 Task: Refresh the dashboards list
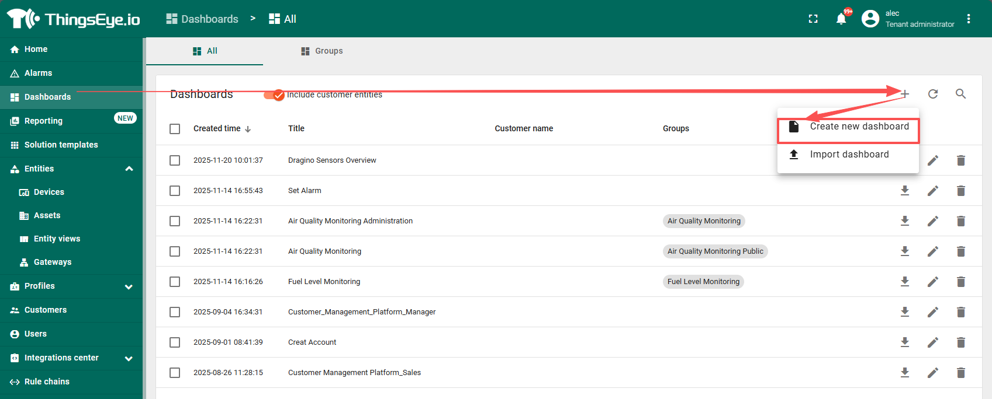933,94
